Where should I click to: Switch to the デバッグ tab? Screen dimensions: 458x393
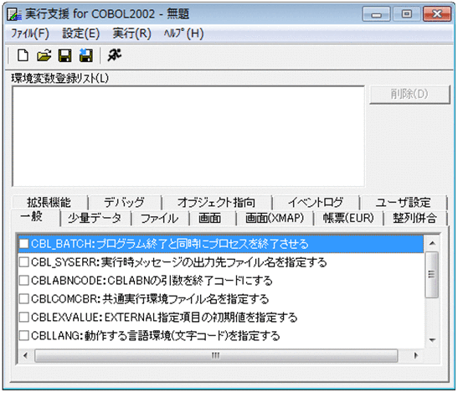coord(124,202)
